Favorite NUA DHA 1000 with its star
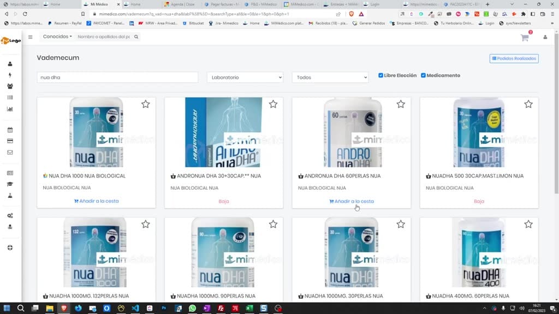This screenshot has height=314, width=559. pyautogui.click(x=145, y=104)
